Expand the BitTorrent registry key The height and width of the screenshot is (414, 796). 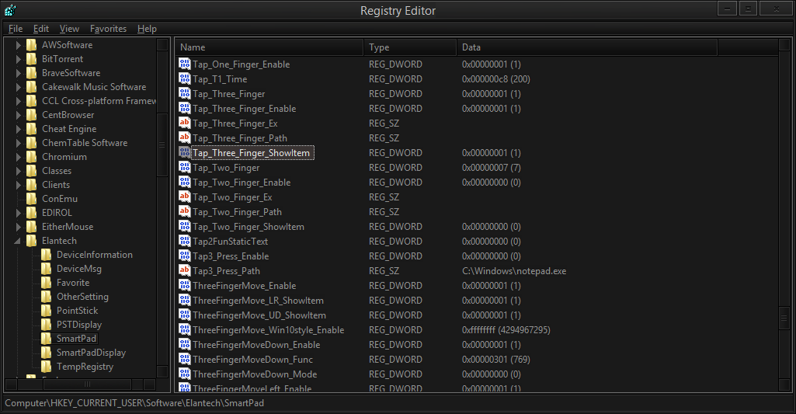[19, 59]
